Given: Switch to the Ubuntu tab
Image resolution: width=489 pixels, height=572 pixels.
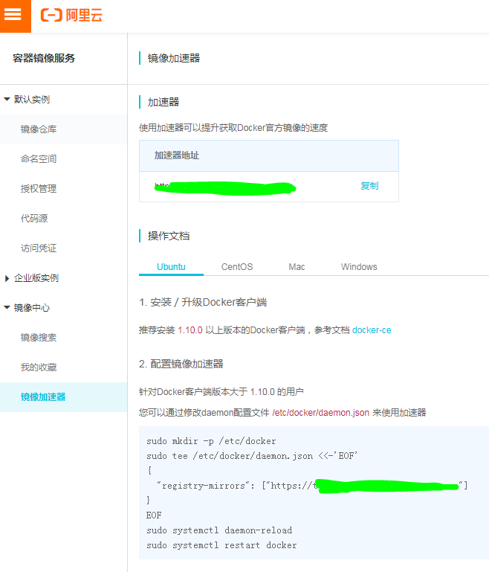Looking at the screenshot, I should (171, 267).
